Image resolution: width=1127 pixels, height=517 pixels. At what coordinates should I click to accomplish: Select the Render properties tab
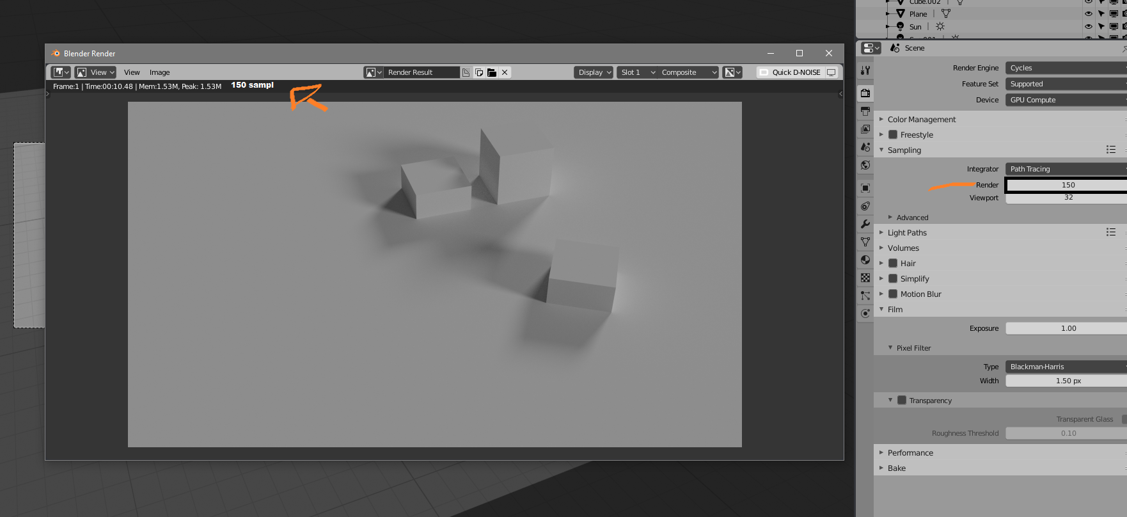coord(865,93)
